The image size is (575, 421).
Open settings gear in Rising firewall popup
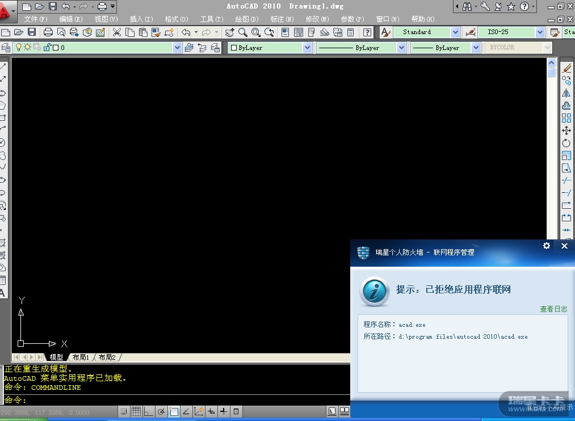point(547,246)
